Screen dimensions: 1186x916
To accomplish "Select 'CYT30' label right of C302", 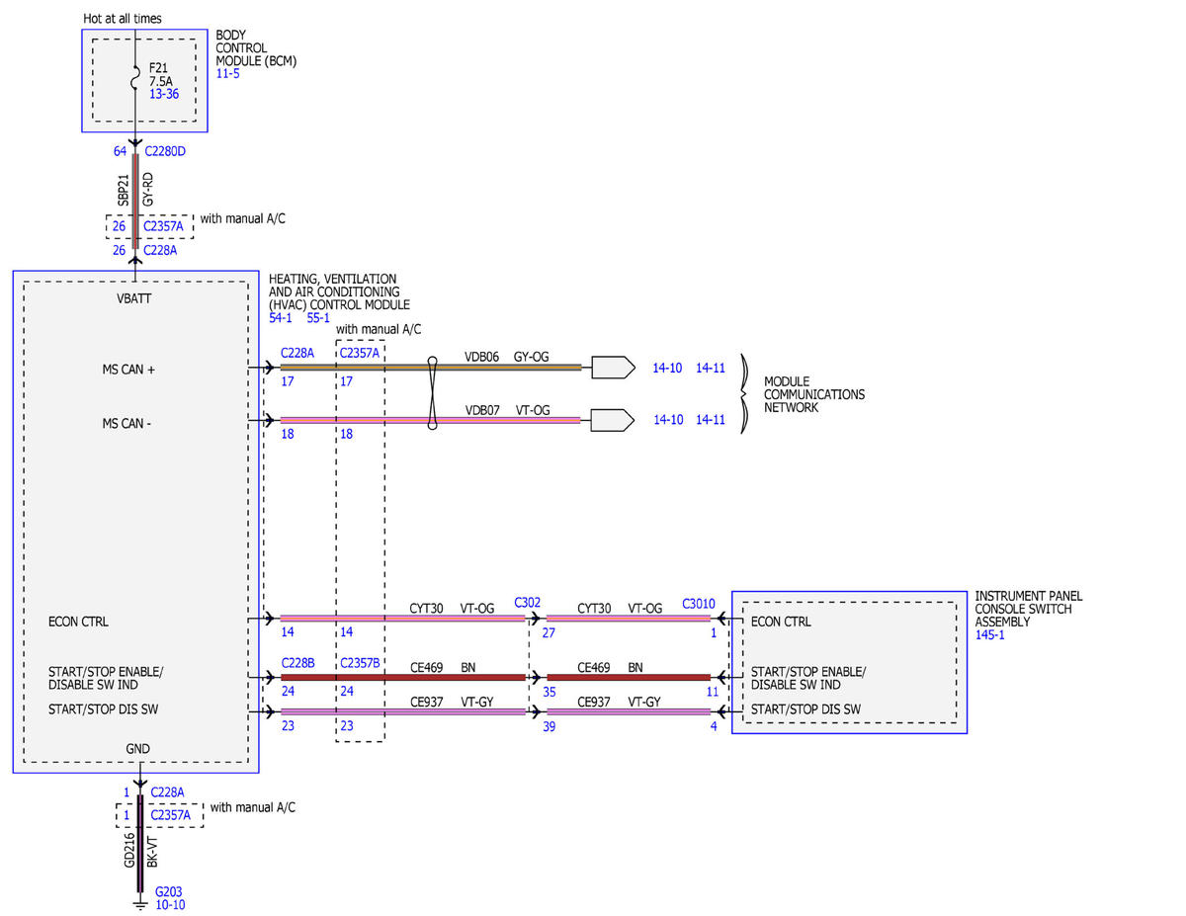I will click(595, 609).
